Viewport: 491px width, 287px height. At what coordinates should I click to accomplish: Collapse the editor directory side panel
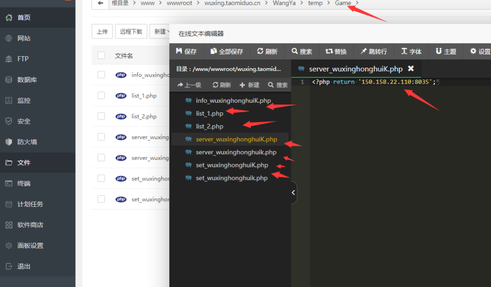293,193
